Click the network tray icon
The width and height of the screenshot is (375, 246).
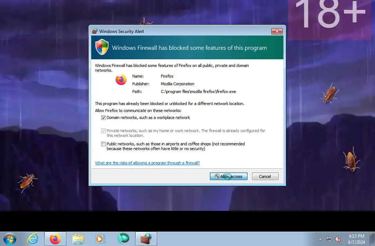(329, 239)
